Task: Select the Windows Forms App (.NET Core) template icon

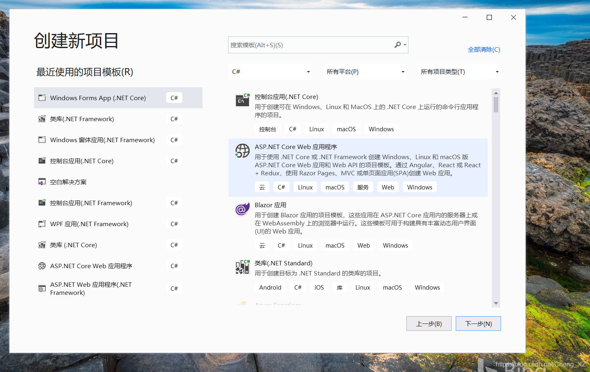Action: [x=42, y=97]
